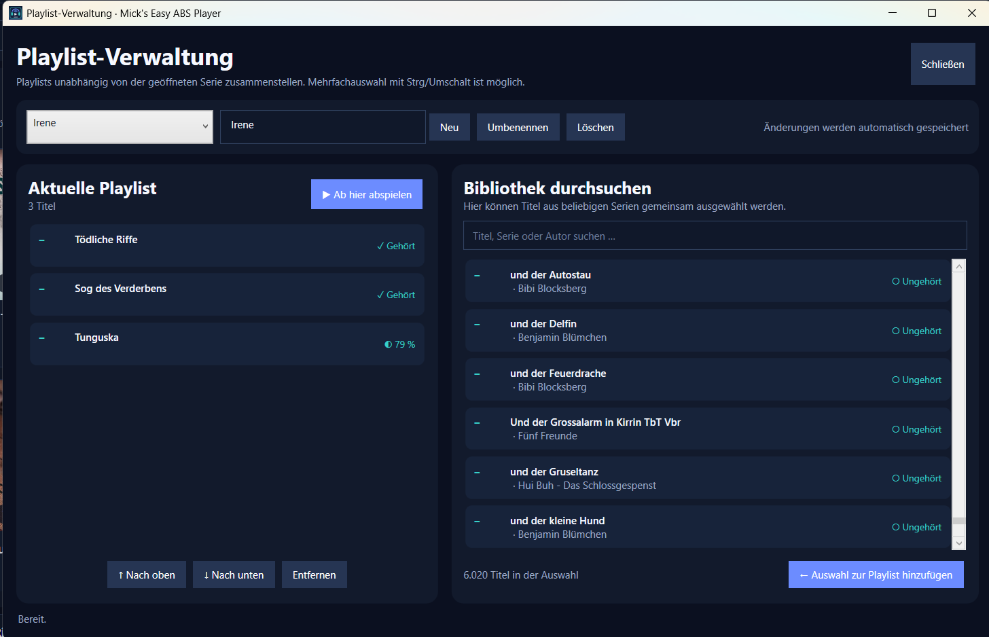Click the dash marker beside und der kleine Hund
Image resolution: width=989 pixels, height=637 pixels.
477,521
